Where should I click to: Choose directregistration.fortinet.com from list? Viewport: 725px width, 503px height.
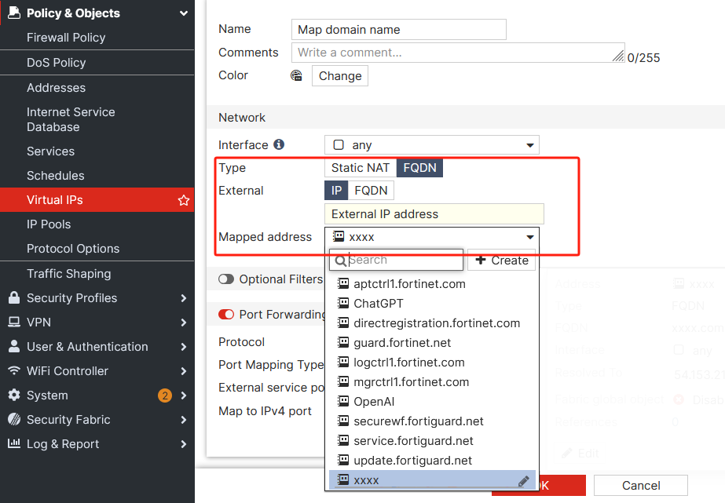point(432,323)
